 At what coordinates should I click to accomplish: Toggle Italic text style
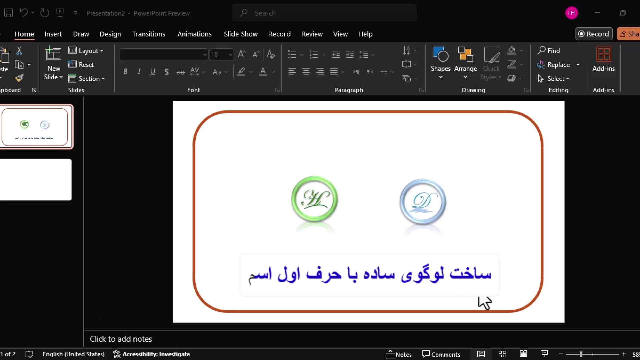pyautogui.click(x=139, y=72)
